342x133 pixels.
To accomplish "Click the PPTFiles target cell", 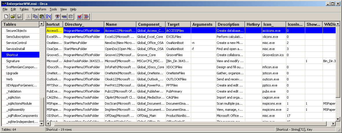I will 178,85.
